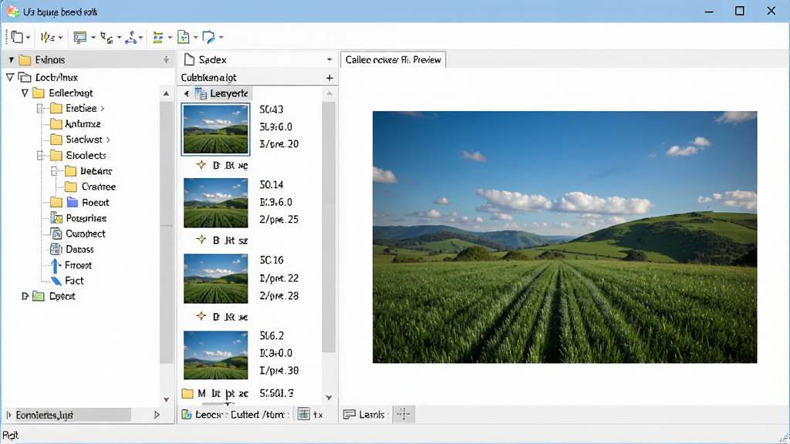Viewport: 790px width, 444px height.
Task: Click the Lamls comment icon
Action: tap(349, 414)
